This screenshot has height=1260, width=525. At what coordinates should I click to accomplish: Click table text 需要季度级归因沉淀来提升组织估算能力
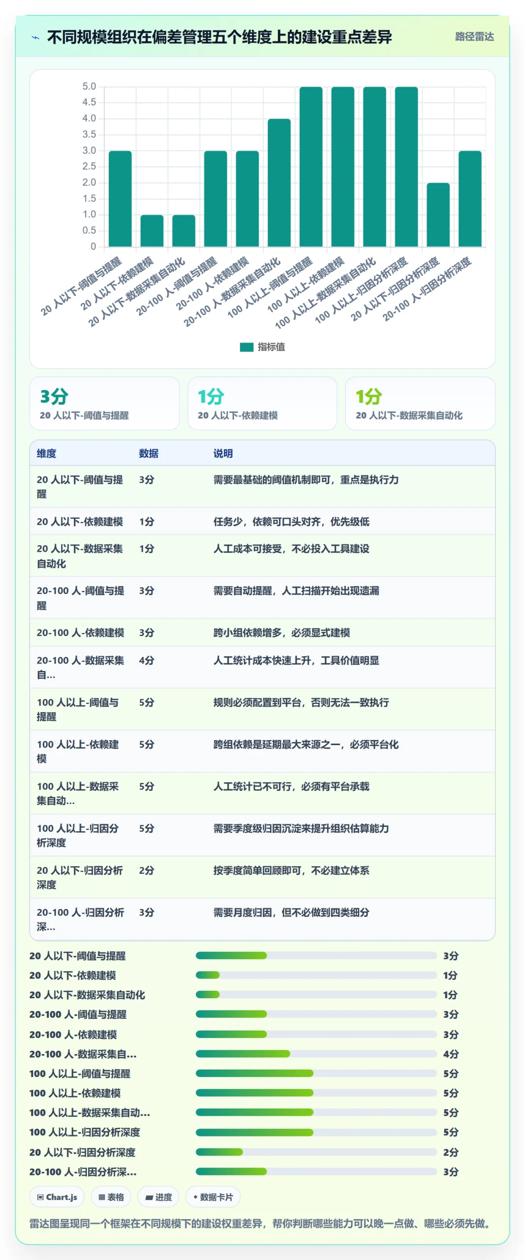pyautogui.click(x=301, y=828)
